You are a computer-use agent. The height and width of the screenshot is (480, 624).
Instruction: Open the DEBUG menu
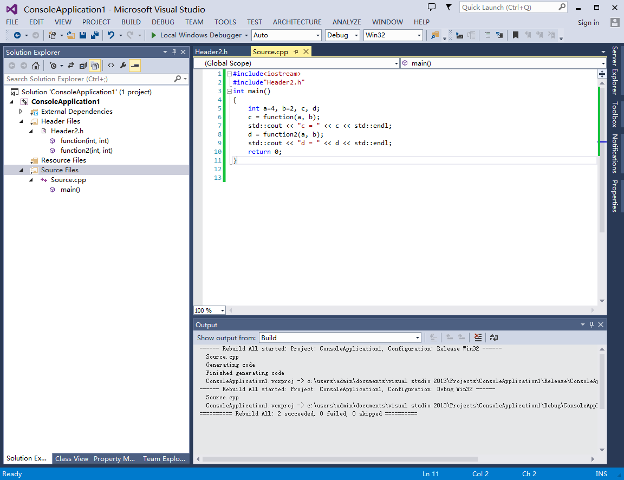(x=162, y=22)
